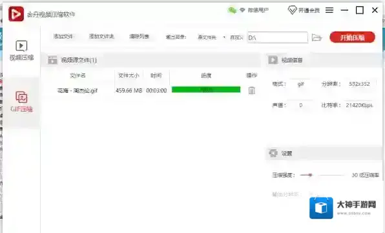Click bitrate value 21420Kbps
Screen dimensions: 385x233
click(x=359, y=105)
